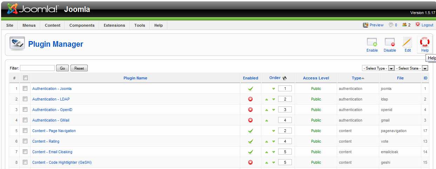
Task: Disable Content - Email Cloaking via green checkmark
Action: pos(250,152)
